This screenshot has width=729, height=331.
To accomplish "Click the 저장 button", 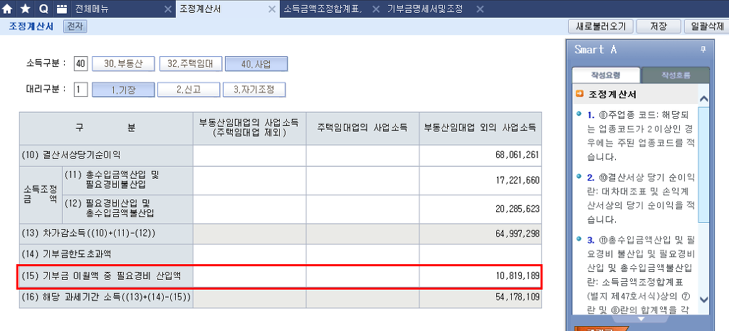I will [x=659, y=26].
